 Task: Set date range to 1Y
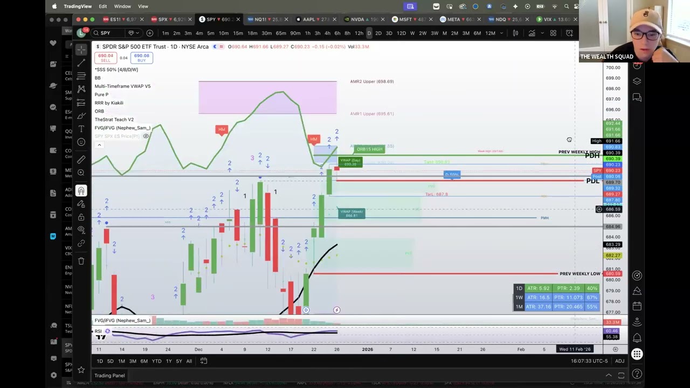[169, 361]
